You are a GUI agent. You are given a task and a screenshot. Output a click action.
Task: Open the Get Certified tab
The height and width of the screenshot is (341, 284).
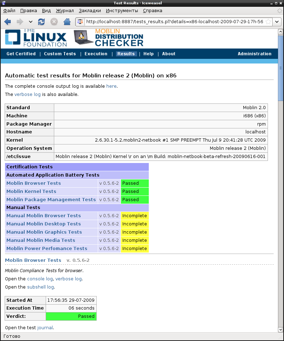click(21, 54)
